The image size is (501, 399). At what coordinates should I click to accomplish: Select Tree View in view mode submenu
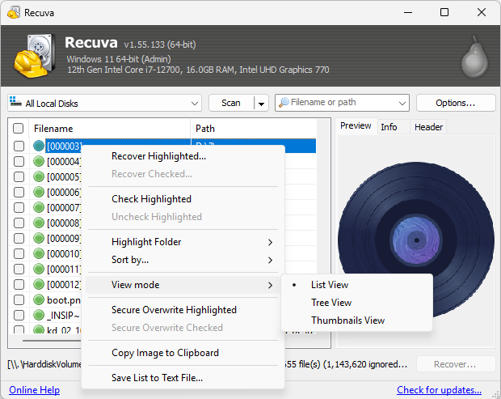coord(356,303)
